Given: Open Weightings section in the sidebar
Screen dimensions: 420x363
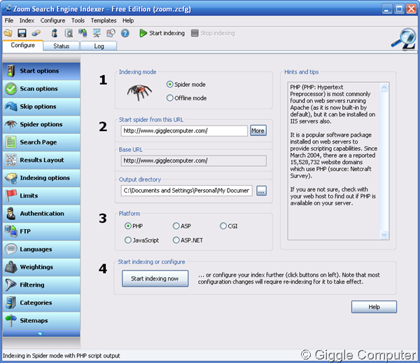Looking at the screenshot, I should [x=41, y=267].
